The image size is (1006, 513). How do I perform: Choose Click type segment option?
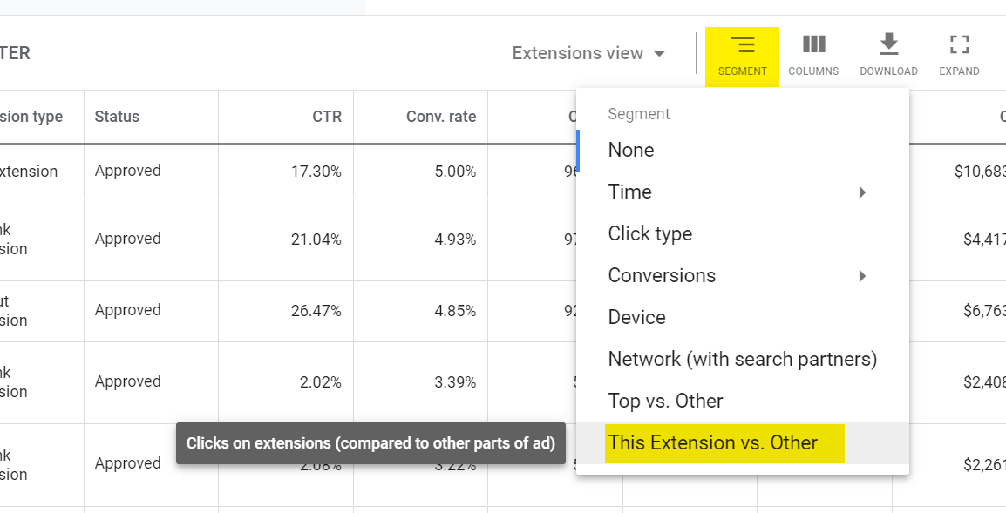click(x=650, y=233)
